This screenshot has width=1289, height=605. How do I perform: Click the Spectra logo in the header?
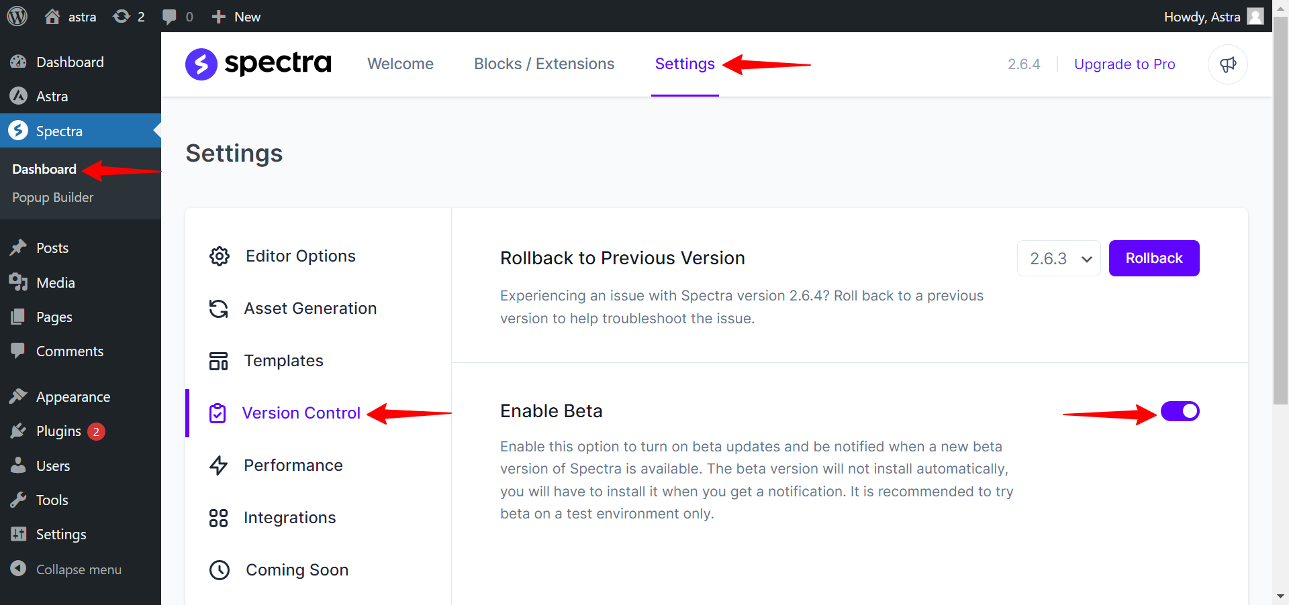[x=258, y=64]
